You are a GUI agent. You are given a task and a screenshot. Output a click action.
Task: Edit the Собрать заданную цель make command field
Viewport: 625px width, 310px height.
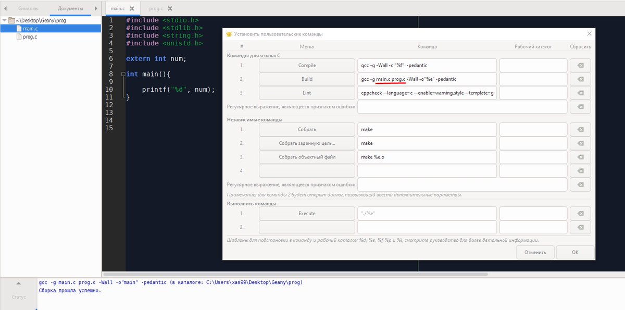click(x=427, y=143)
